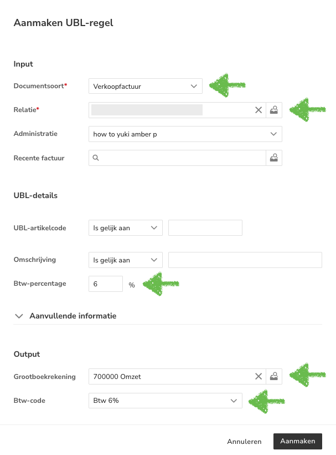Image resolution: width=336 pixels, height=455 pixels.
Task: Open lookup icon for Recente factuur
Action: click(x=274, y=158)
